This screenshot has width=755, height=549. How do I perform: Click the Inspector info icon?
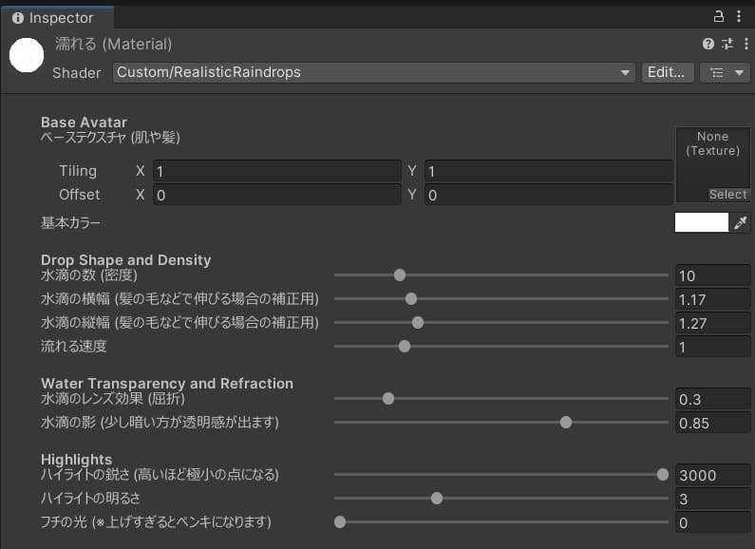[18, 18]
